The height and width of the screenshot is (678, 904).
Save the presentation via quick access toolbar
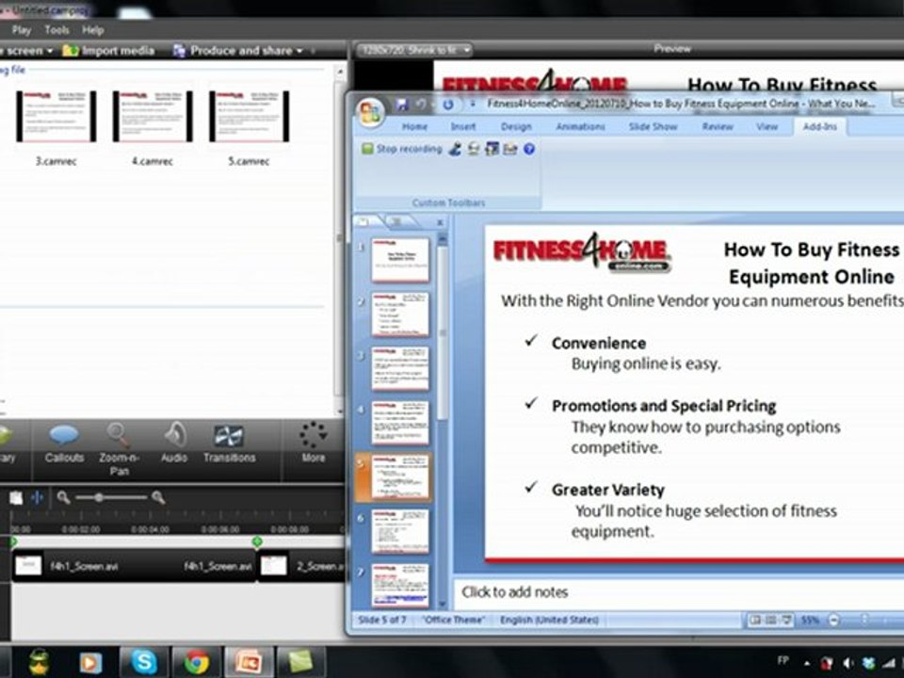[401, 105]
